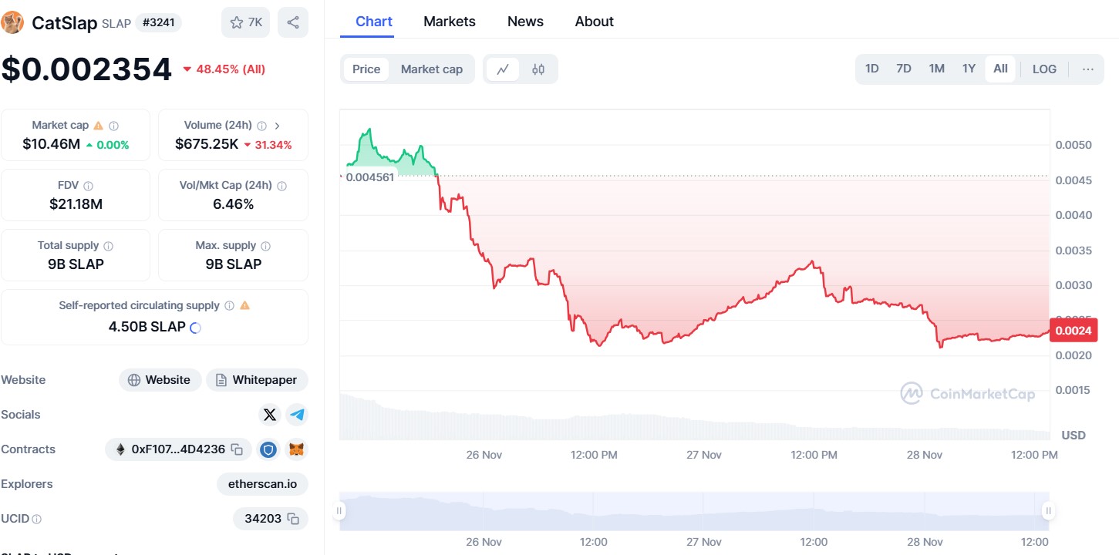
Task: Click the circulating supply progress ring icon
Action: [x=195, y=328]
